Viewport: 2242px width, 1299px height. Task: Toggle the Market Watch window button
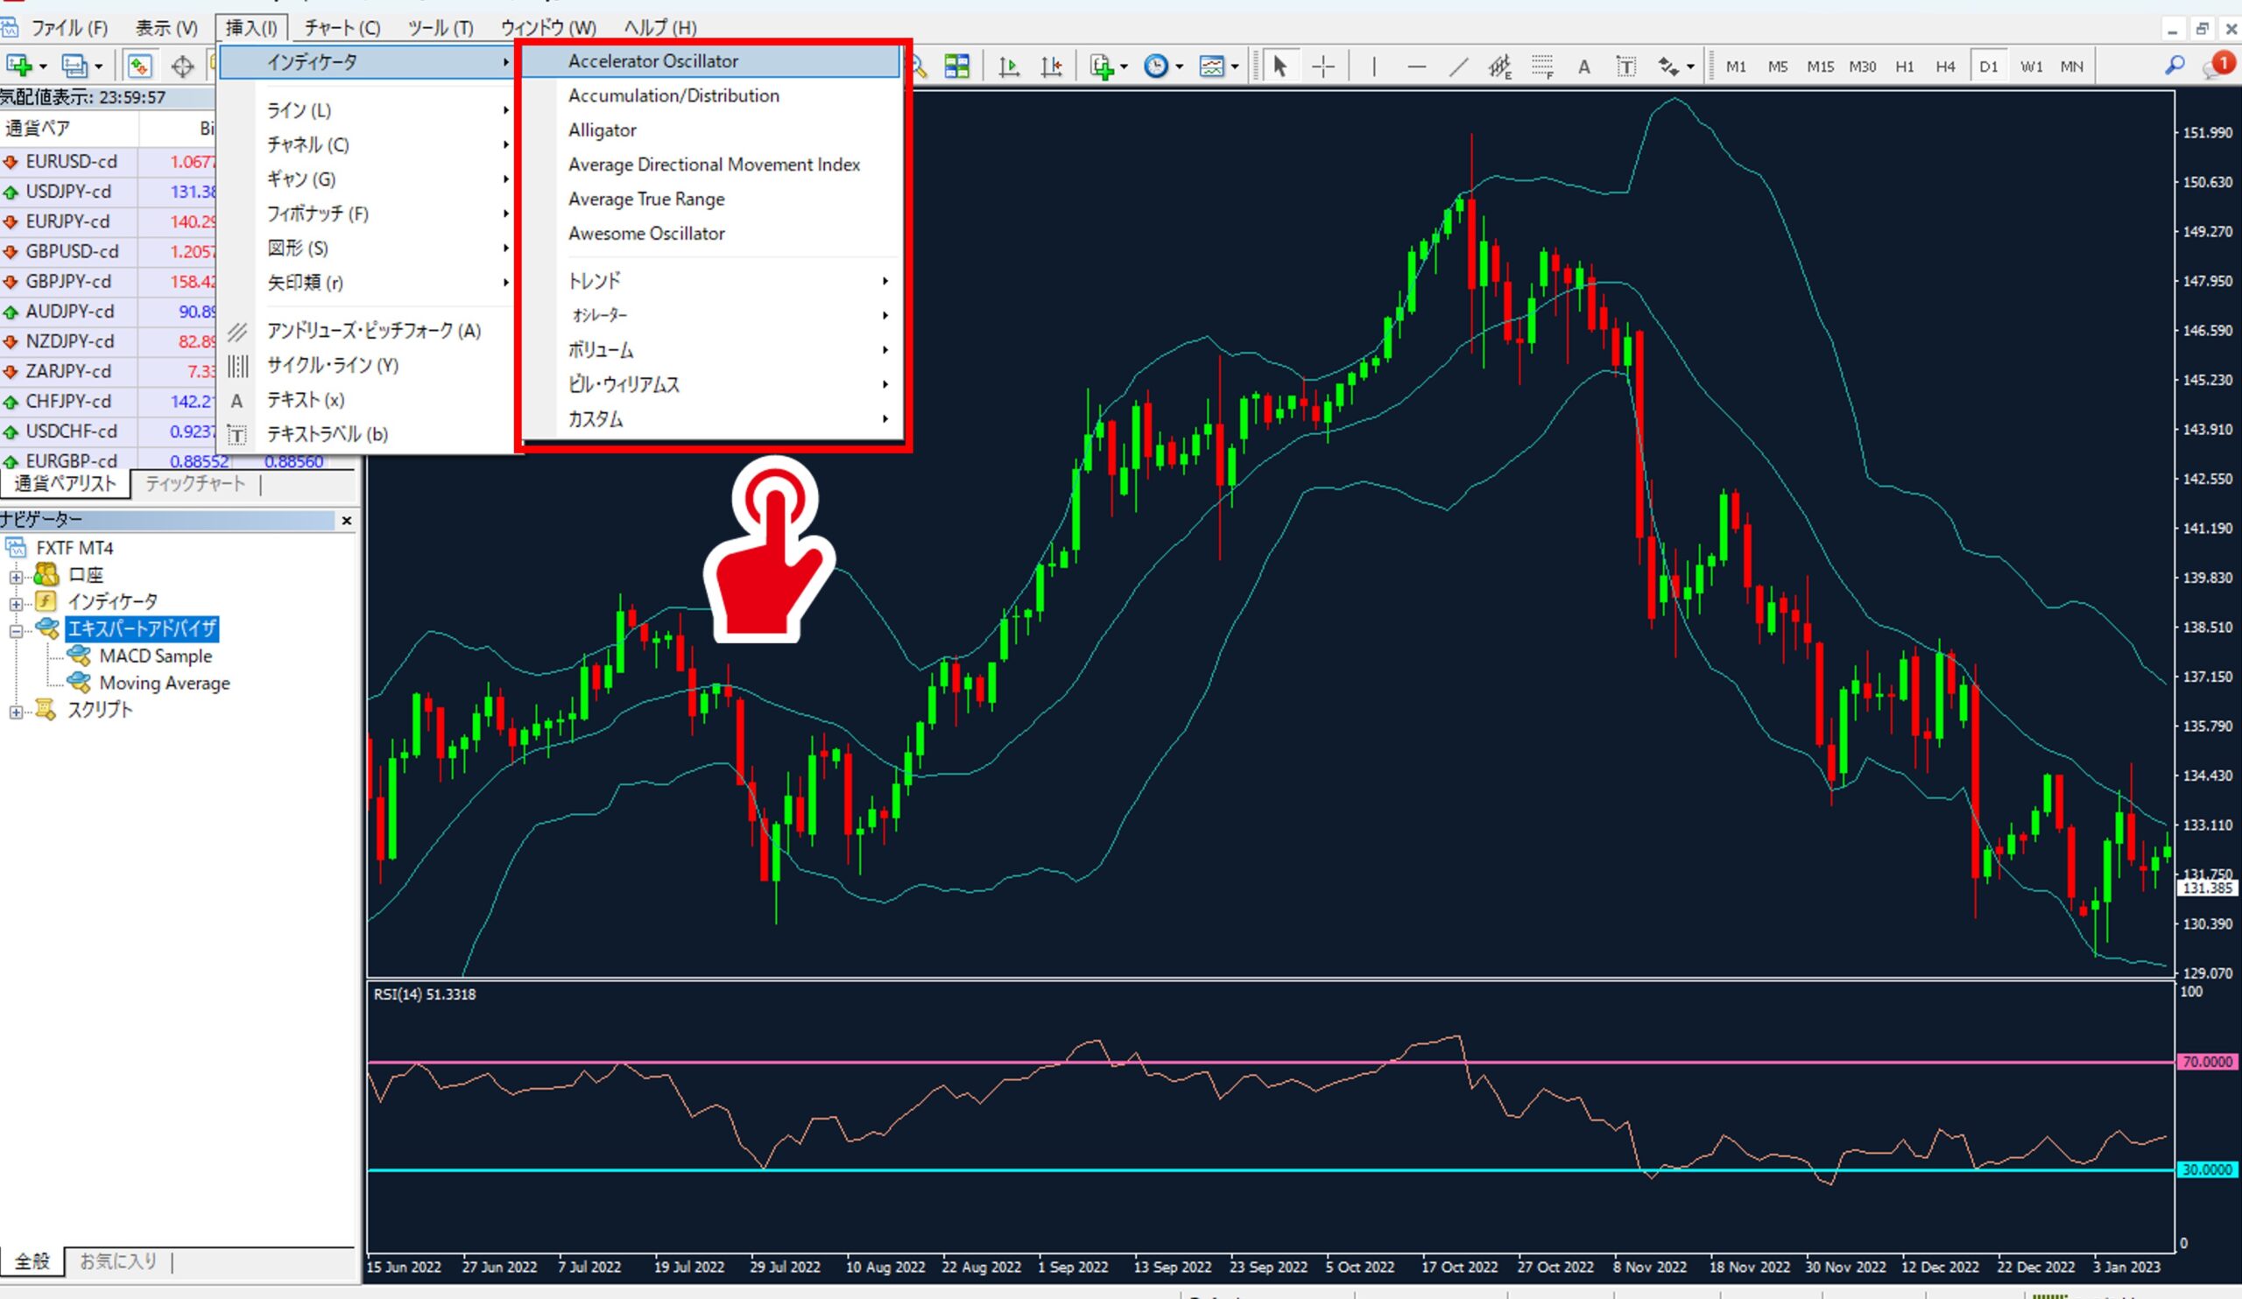click(x=138, y=67)
